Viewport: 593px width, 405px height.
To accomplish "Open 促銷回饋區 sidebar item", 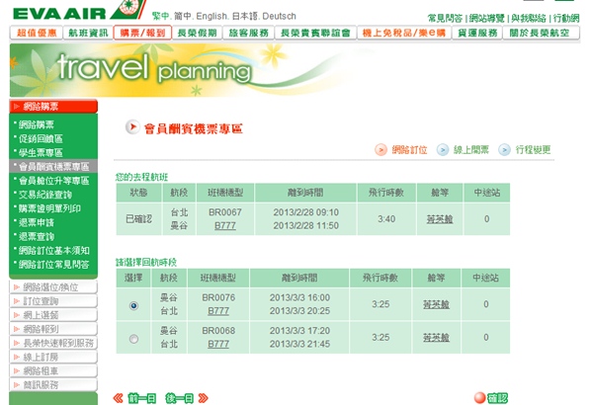I will click(41, 138).
